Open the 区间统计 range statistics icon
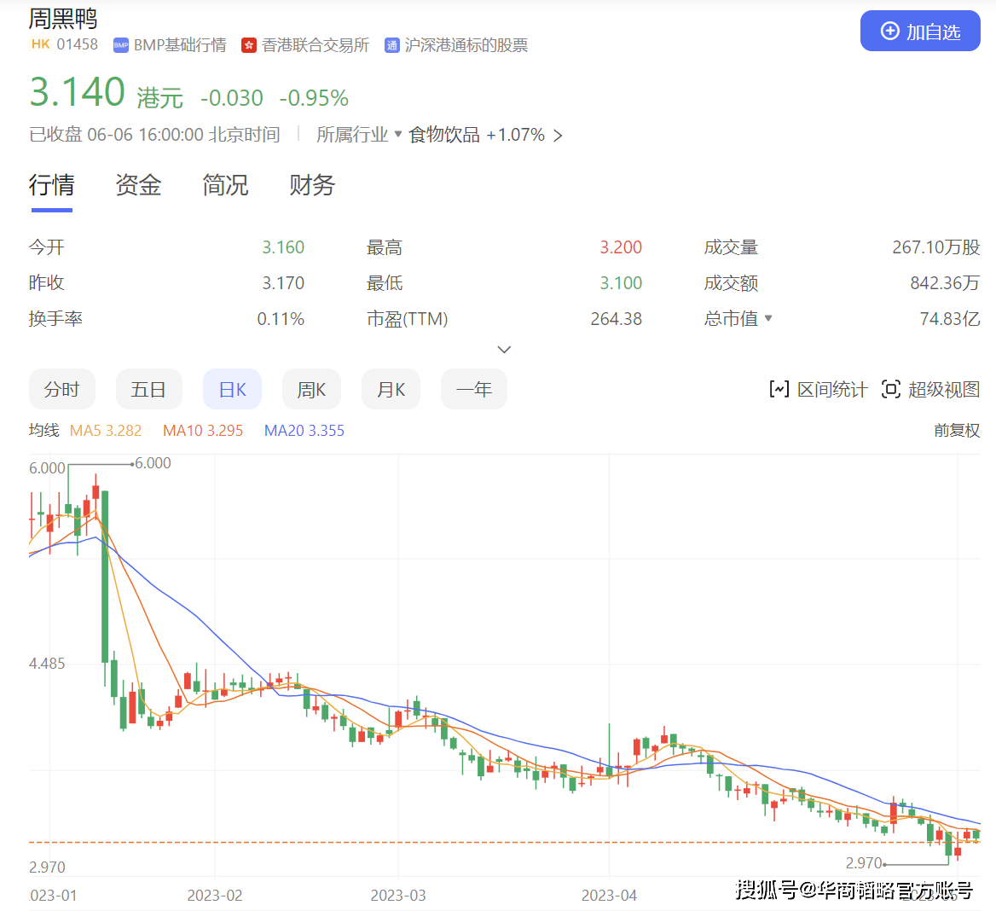Viewport: 996px width, 911px height. 779,389
